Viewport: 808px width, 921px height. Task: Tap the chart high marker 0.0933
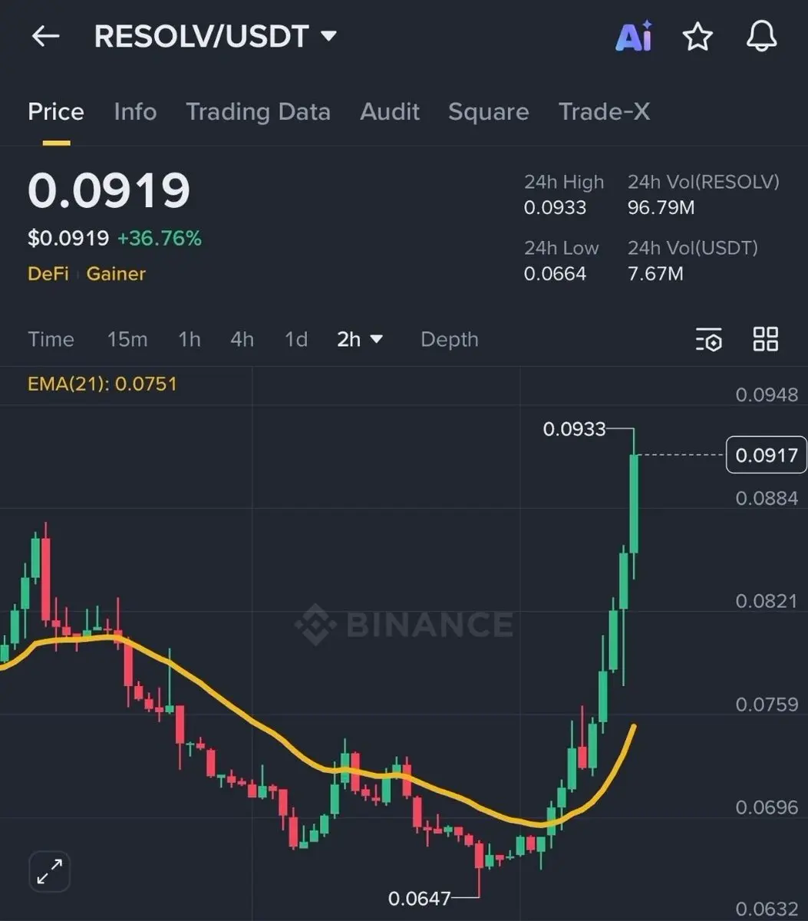574,429
